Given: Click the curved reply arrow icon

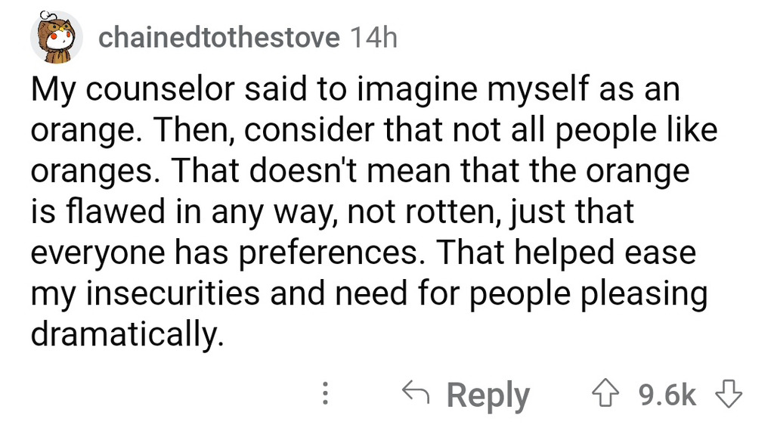Looking at the screenshot, I should [416, 393].
